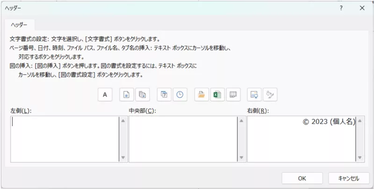Click the Insert Number of Pages icon
This screenshot has height=189, width=374.
[142, 94]
